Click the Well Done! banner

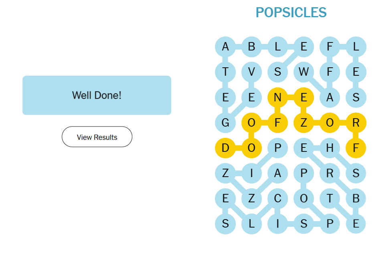pos(97,95)
